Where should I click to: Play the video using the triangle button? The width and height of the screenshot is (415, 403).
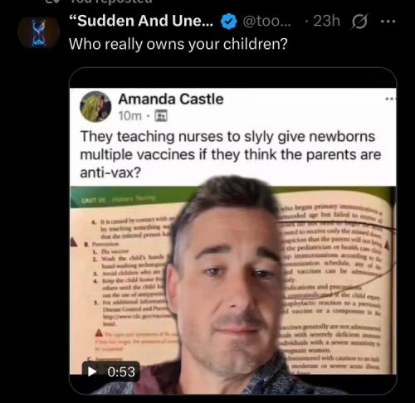[x=92, y=371]
